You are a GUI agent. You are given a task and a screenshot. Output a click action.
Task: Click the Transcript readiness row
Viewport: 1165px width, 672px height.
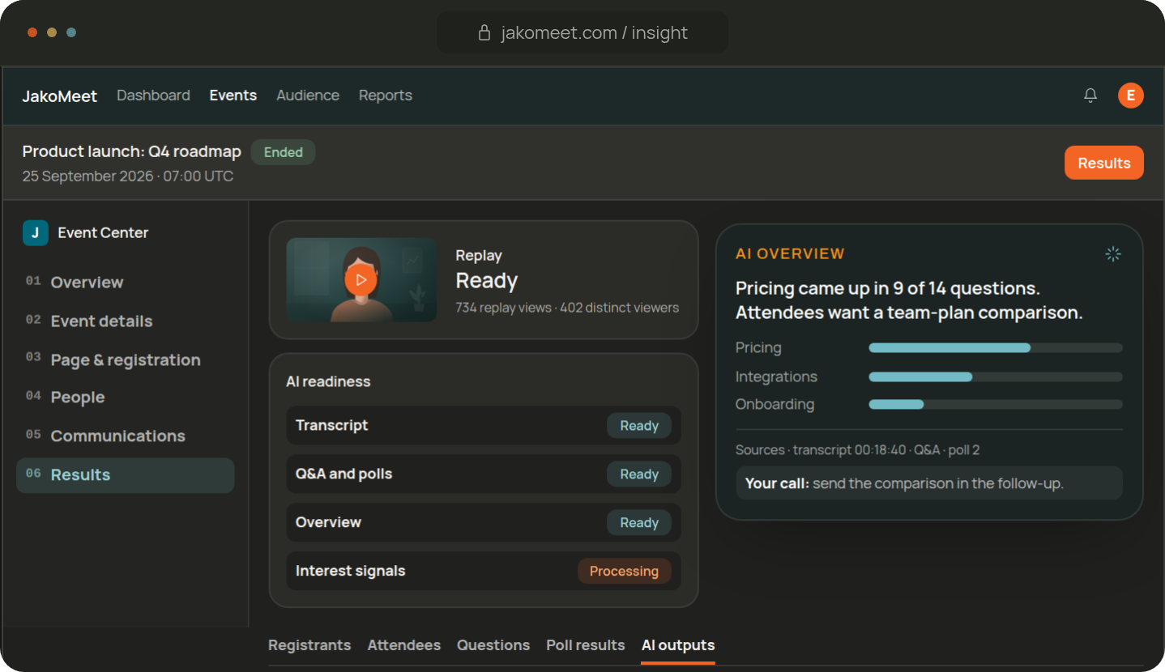[484, 426]
